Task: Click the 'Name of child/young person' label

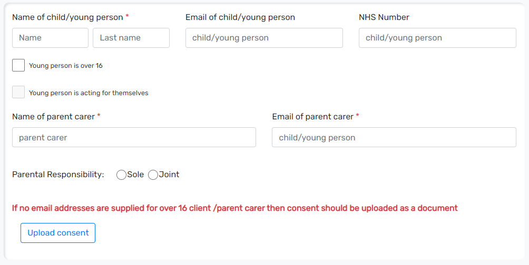Action: pyautogui.click(x=67, y=17)
